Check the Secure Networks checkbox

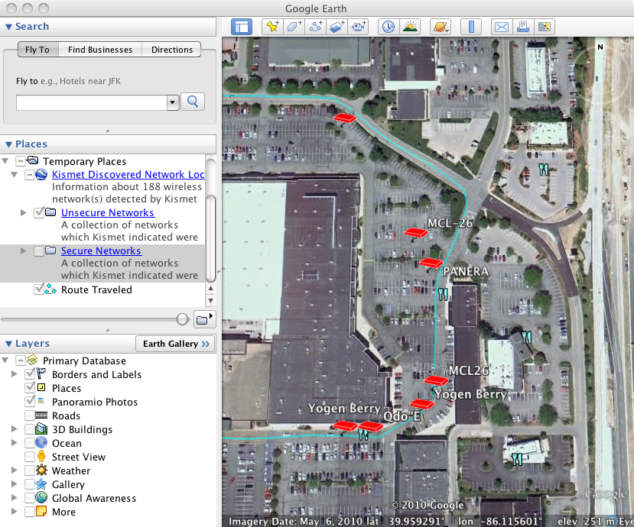[x=39, y=251]
